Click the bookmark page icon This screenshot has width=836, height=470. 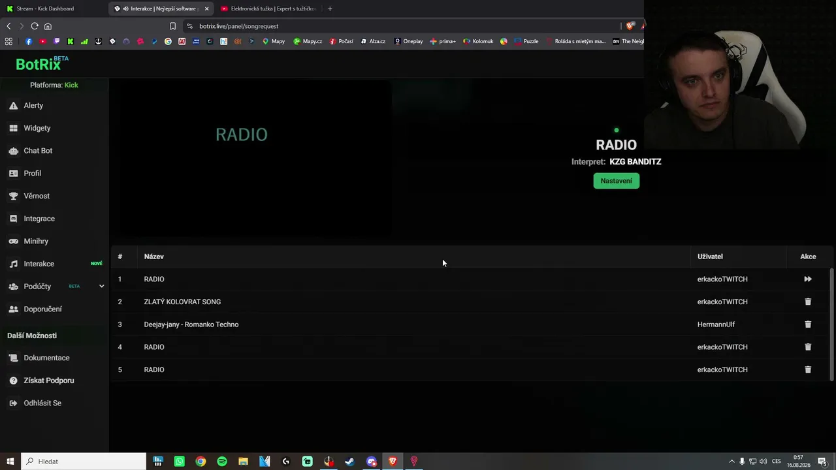pos(172,26)
